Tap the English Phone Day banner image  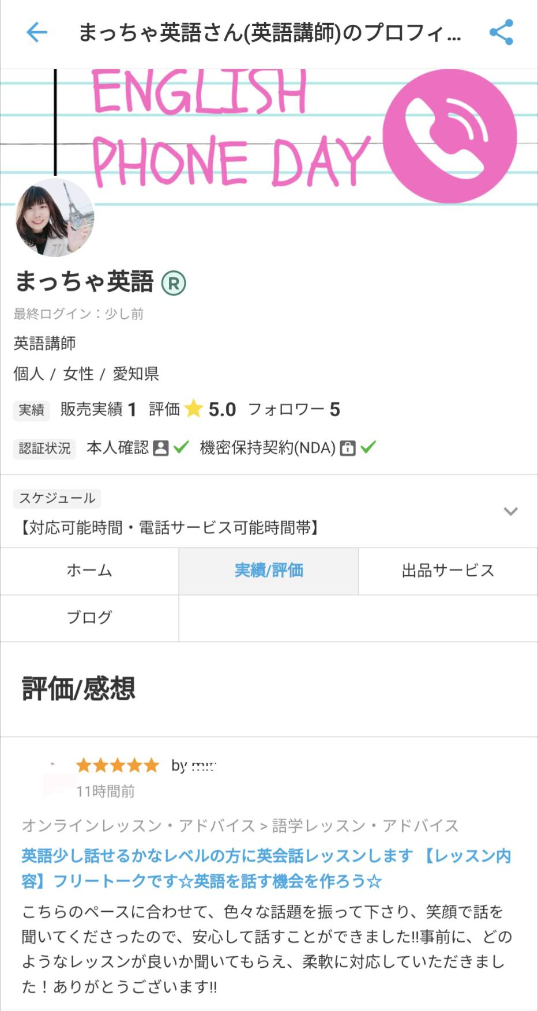click(x=231, y=127)
